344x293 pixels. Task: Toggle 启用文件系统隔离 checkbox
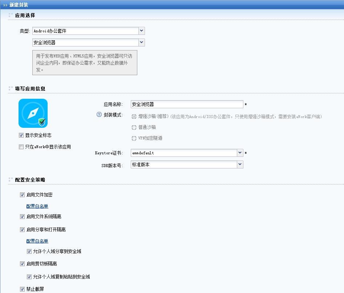(23, 217)
